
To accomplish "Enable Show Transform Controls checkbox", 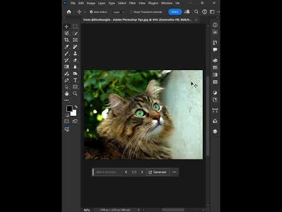I will coord(131,12).
